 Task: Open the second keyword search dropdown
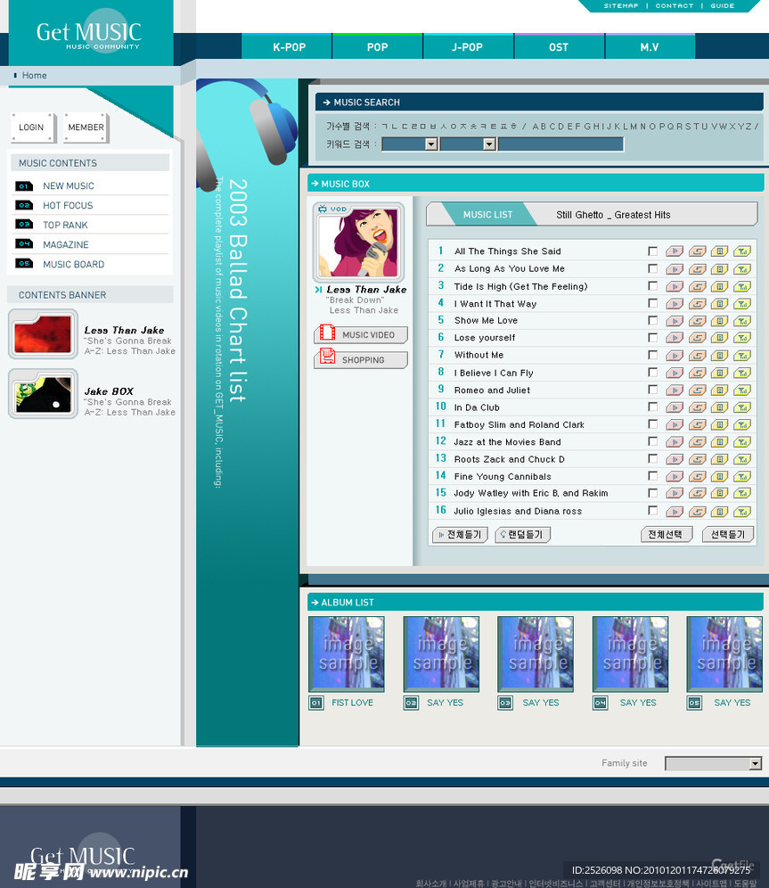click(x=488, y=144)
